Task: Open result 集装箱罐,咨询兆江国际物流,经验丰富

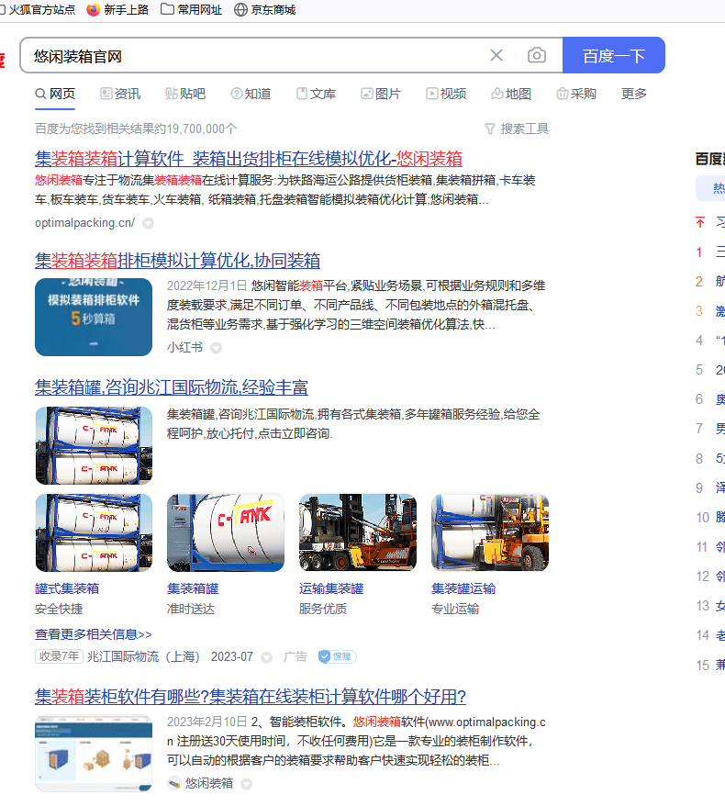Action: tap(172, 387)
